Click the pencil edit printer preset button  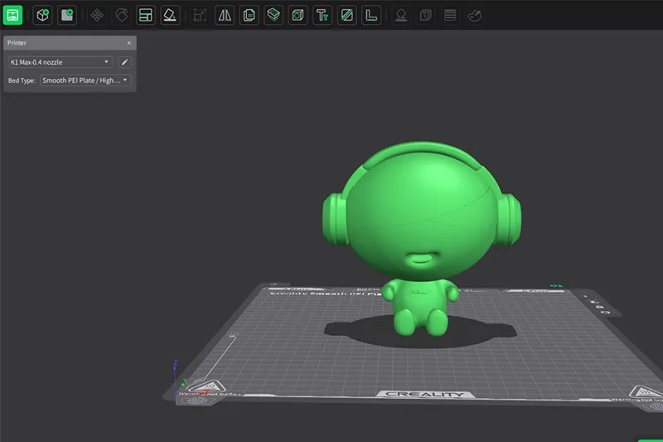tap(124, 61)
